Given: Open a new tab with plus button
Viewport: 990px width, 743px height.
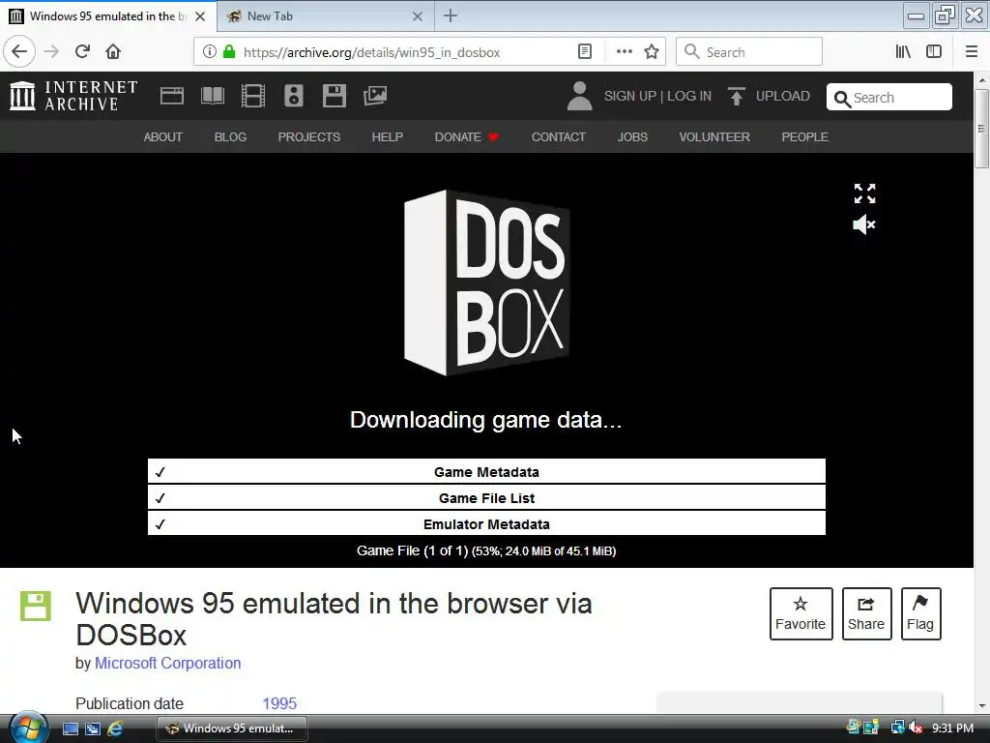Looking at the screenshot, I should click(451, 15).
